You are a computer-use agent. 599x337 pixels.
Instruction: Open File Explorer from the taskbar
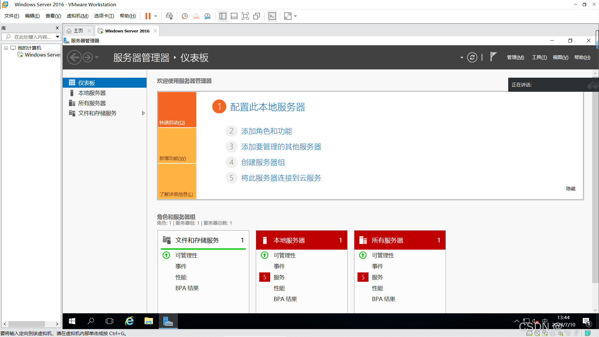[149, 321]
